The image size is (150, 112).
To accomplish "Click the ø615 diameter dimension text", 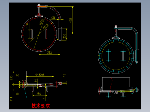I will (x=45, y=26).
